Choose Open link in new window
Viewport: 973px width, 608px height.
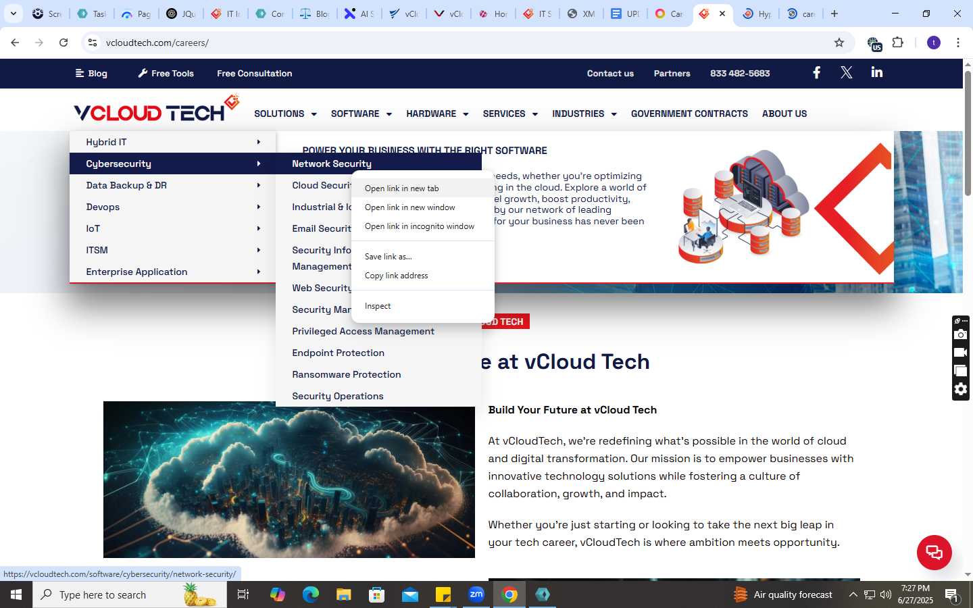(423, 207)
